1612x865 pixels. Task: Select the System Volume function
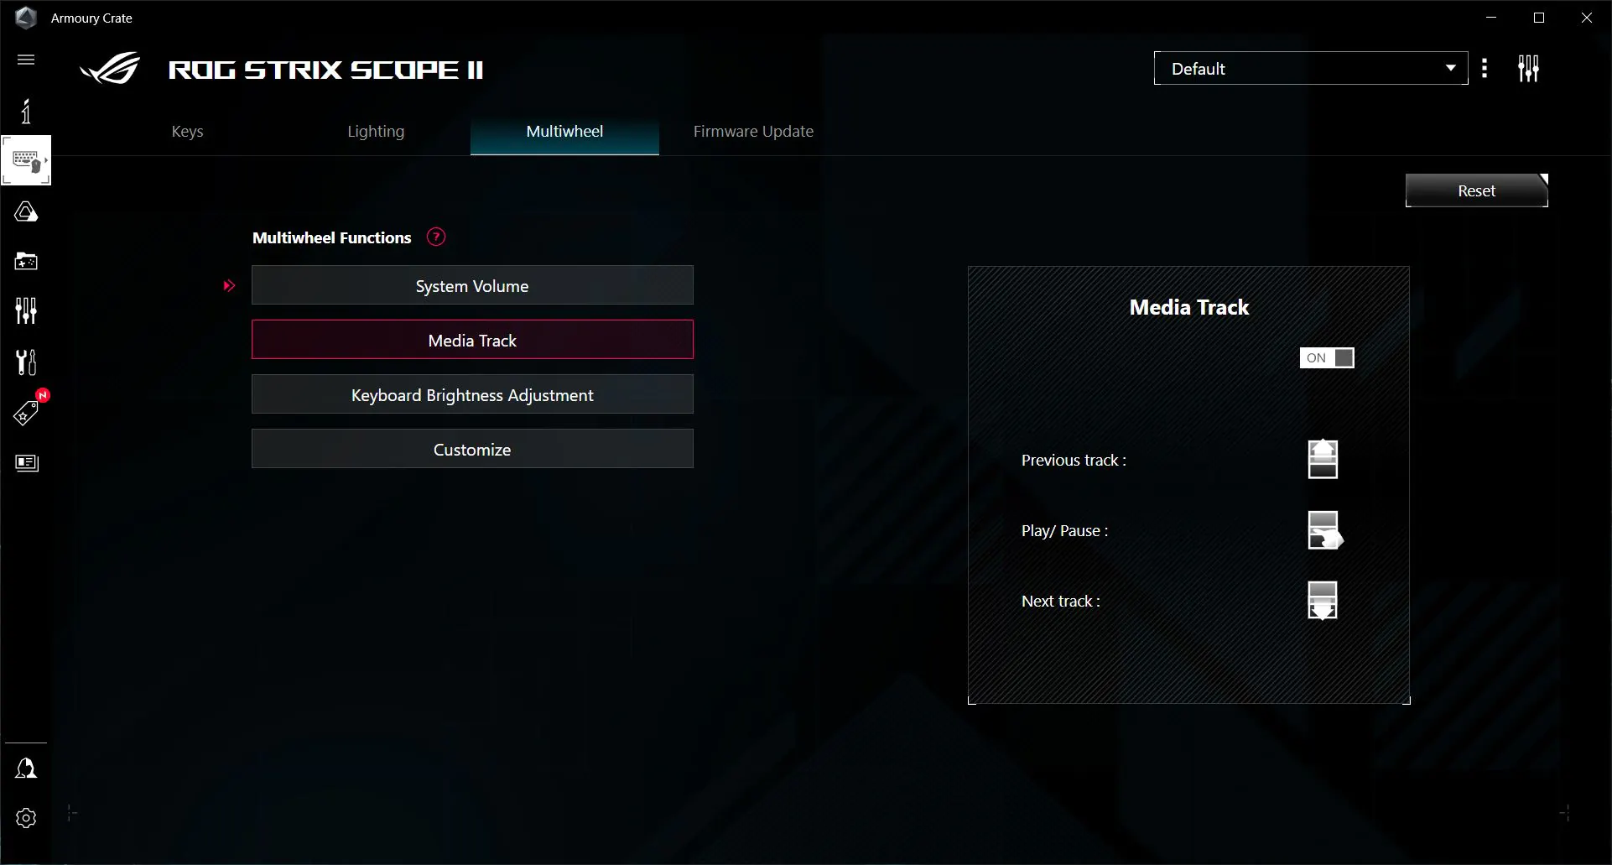click(472, 285)
